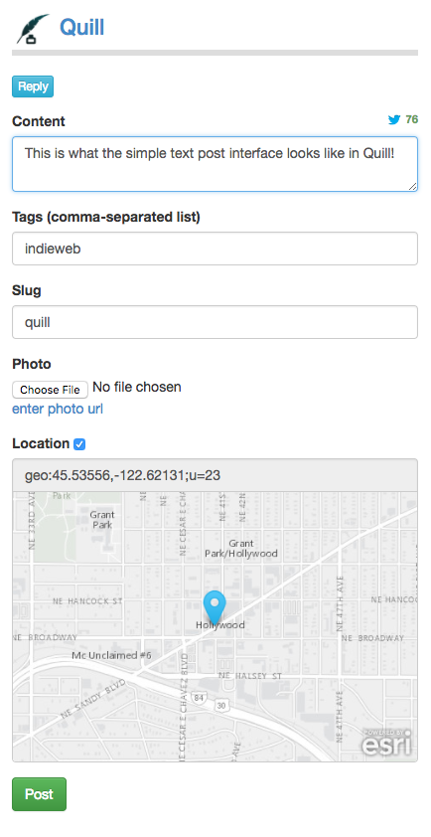The height and width of the screenshot is (837, 431).
Task: Click the Twitter bird icon above Content
Action: tap(394, 119)
